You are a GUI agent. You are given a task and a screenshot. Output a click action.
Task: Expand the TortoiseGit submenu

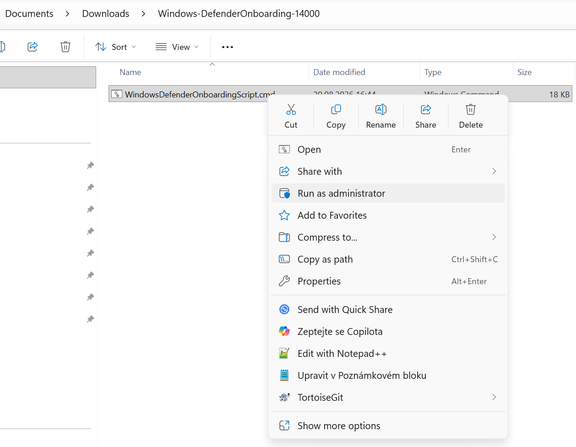388,398
